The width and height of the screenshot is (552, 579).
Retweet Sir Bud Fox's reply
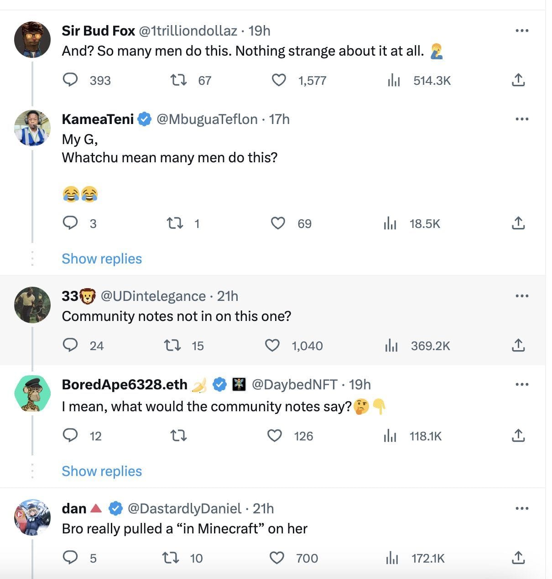[x=178, y=80]
